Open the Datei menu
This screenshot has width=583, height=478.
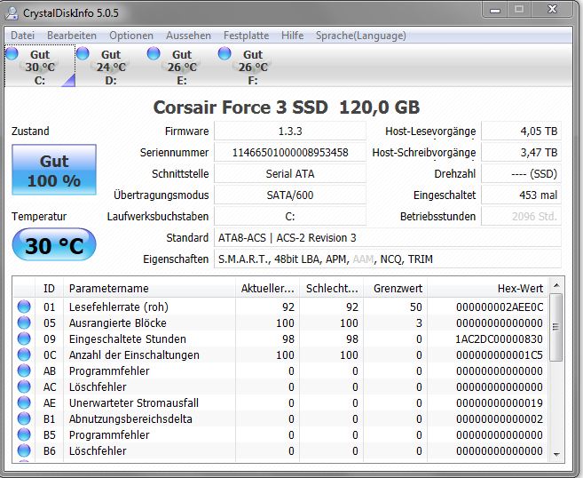[23, 36]
